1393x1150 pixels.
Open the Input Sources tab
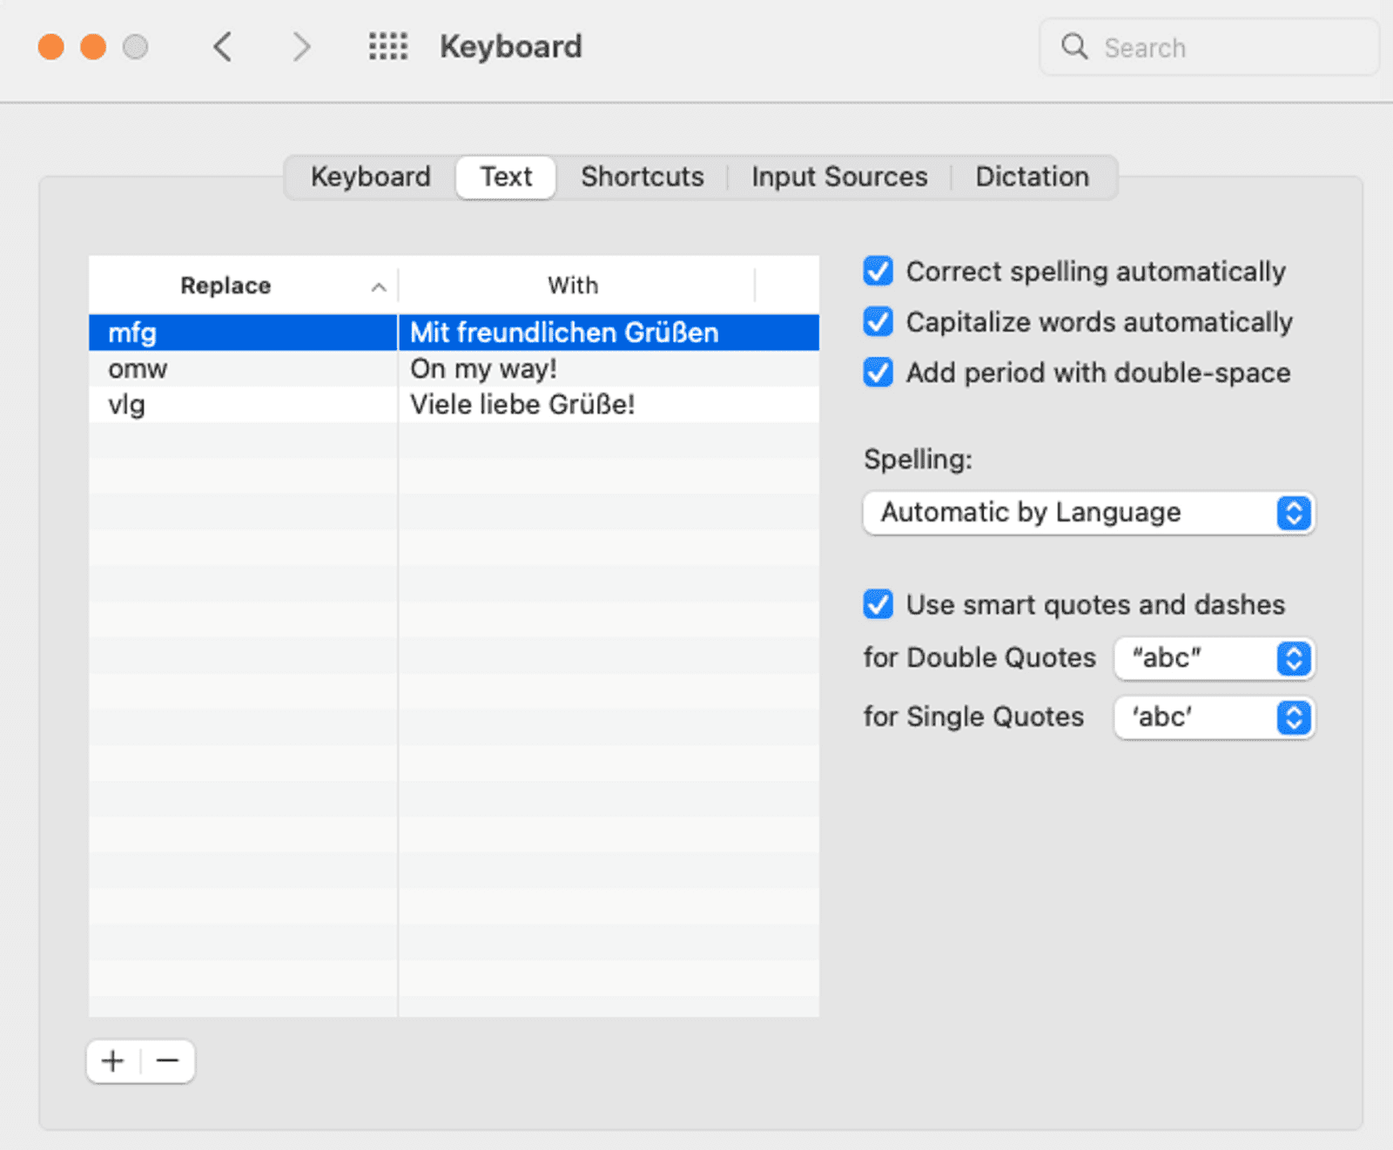(x=839, y=177)
